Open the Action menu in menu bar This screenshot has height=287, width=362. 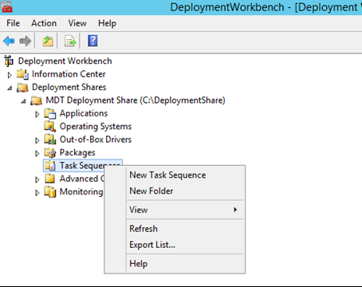click(44, 23)
